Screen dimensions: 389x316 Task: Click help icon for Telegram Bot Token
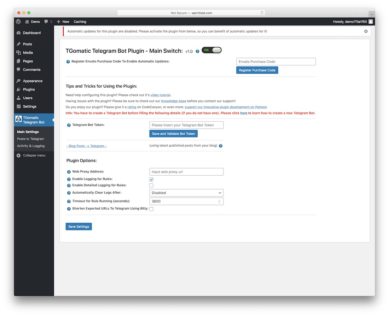pyautogui.click(x=69, y=125)
